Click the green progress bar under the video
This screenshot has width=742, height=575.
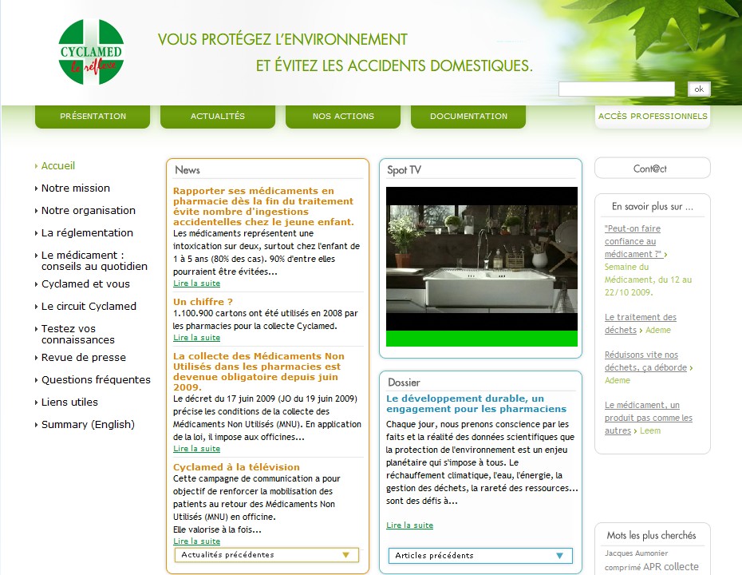click(481, 338)
